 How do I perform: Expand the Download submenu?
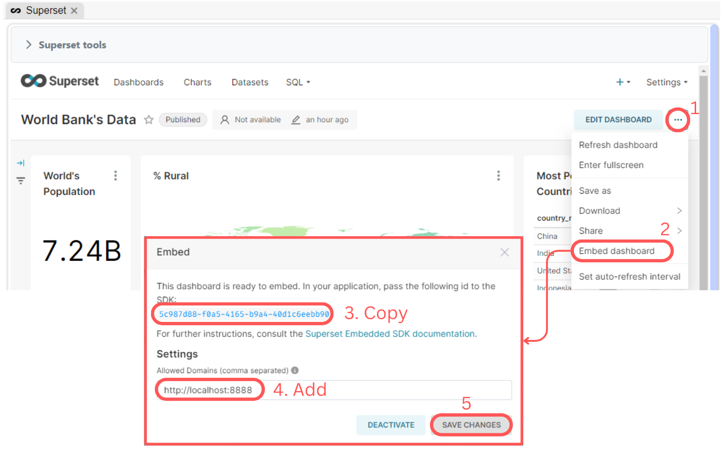629,211
